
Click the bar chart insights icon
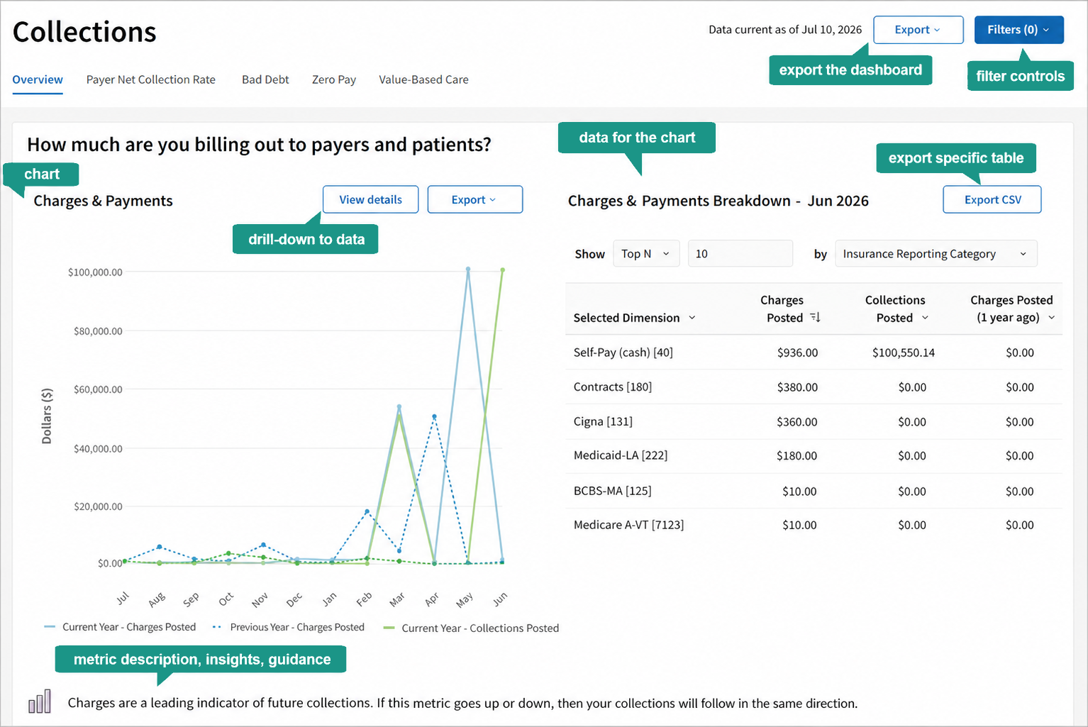point(40,701)
